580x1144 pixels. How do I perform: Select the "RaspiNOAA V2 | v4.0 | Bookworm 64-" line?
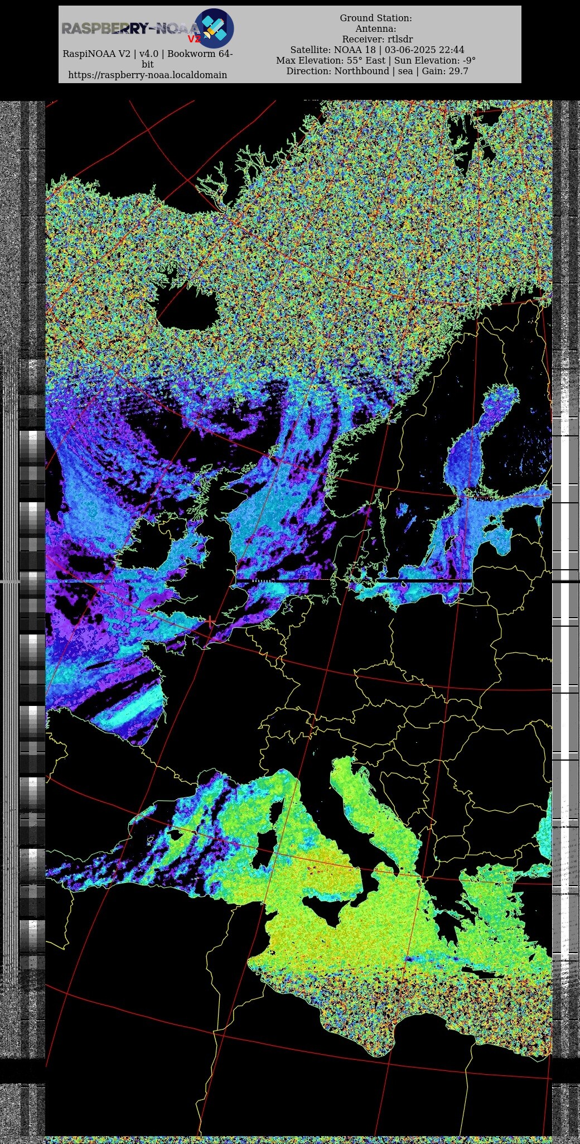coord(148,54)
